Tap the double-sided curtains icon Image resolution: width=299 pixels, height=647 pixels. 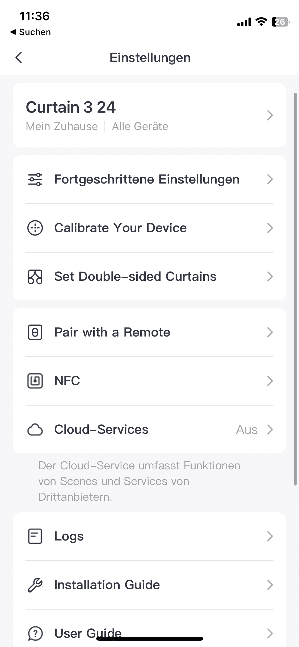(35, 276)
